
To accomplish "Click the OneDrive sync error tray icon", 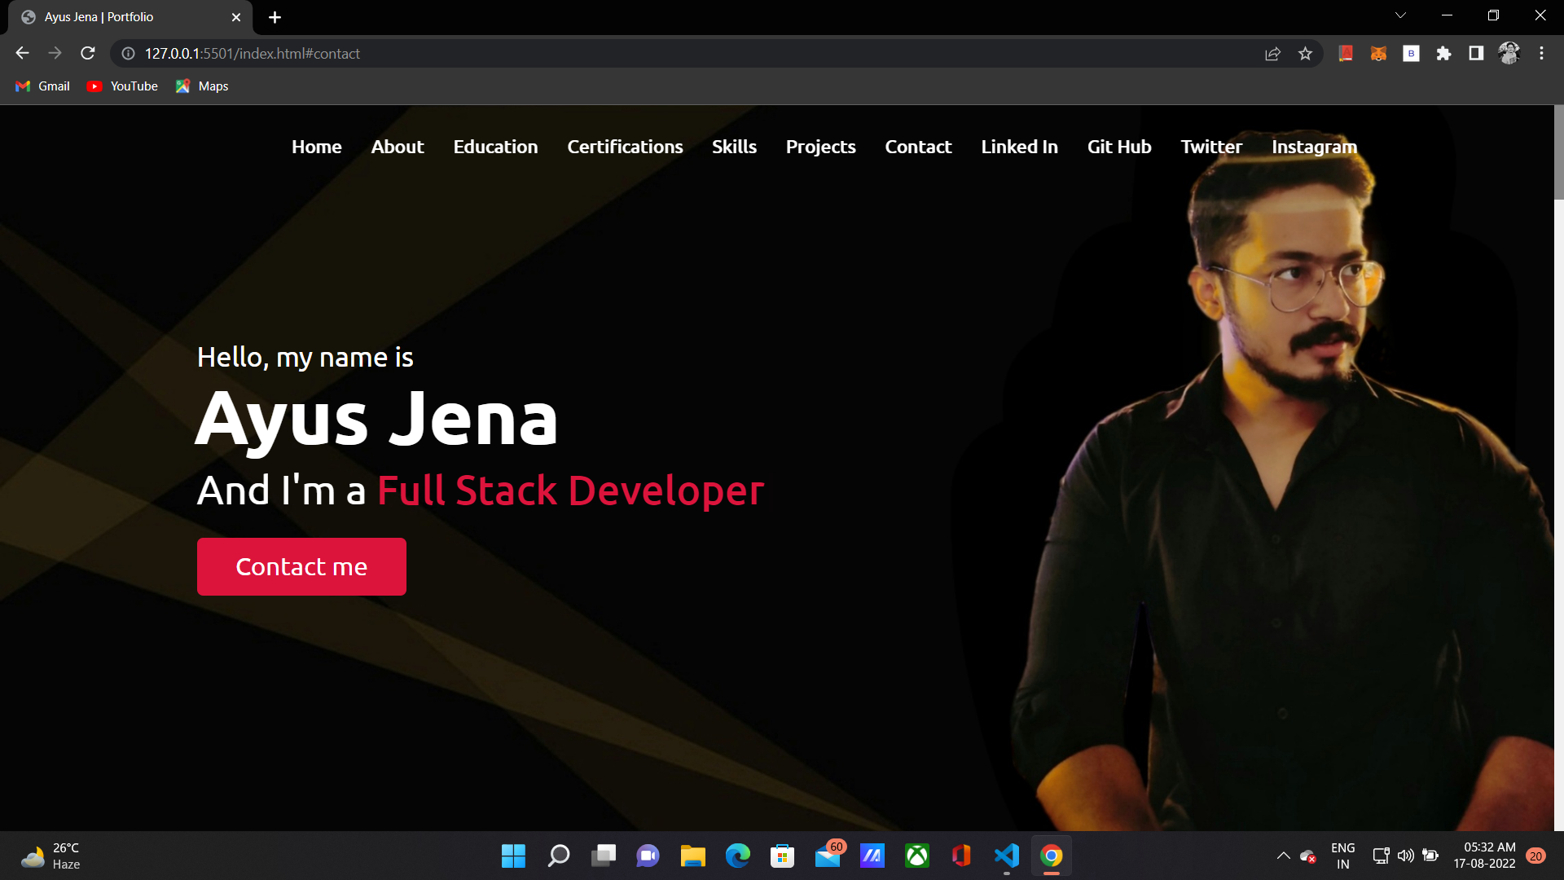I will pyautogui.click(x=1308, y=856).
